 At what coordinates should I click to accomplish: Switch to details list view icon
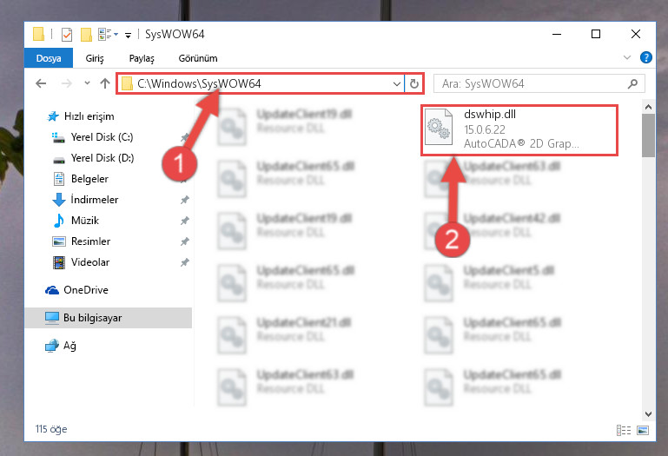[624, 431]
